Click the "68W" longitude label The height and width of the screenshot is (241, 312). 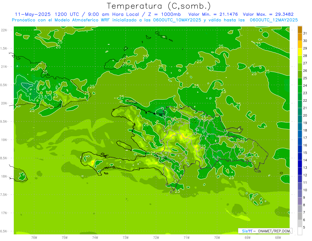278,237
